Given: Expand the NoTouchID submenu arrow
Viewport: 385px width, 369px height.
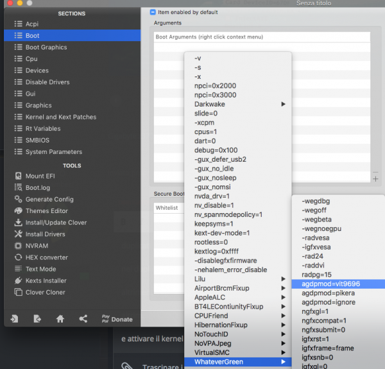Looking at the screenshot, I should click(283, 334).
